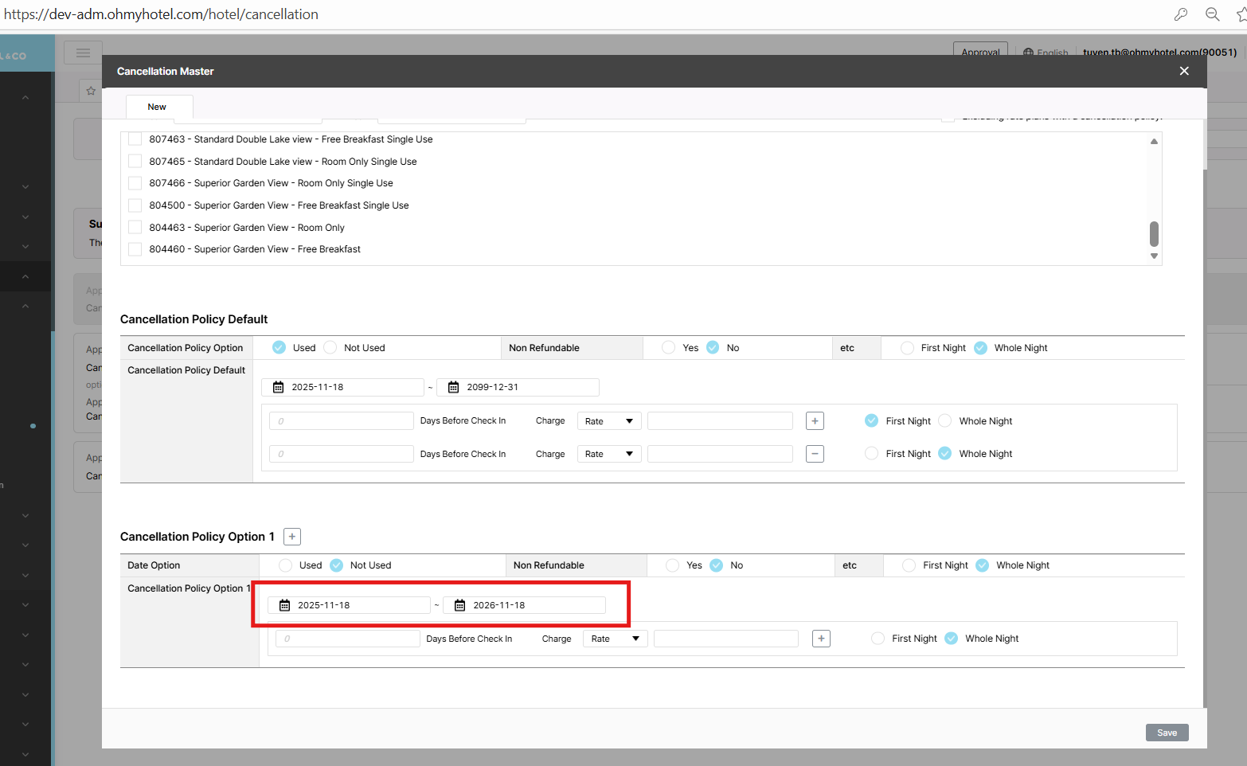Click browser zoom magnifier icon
The image size is (1247, 766).
point(1212,14)
